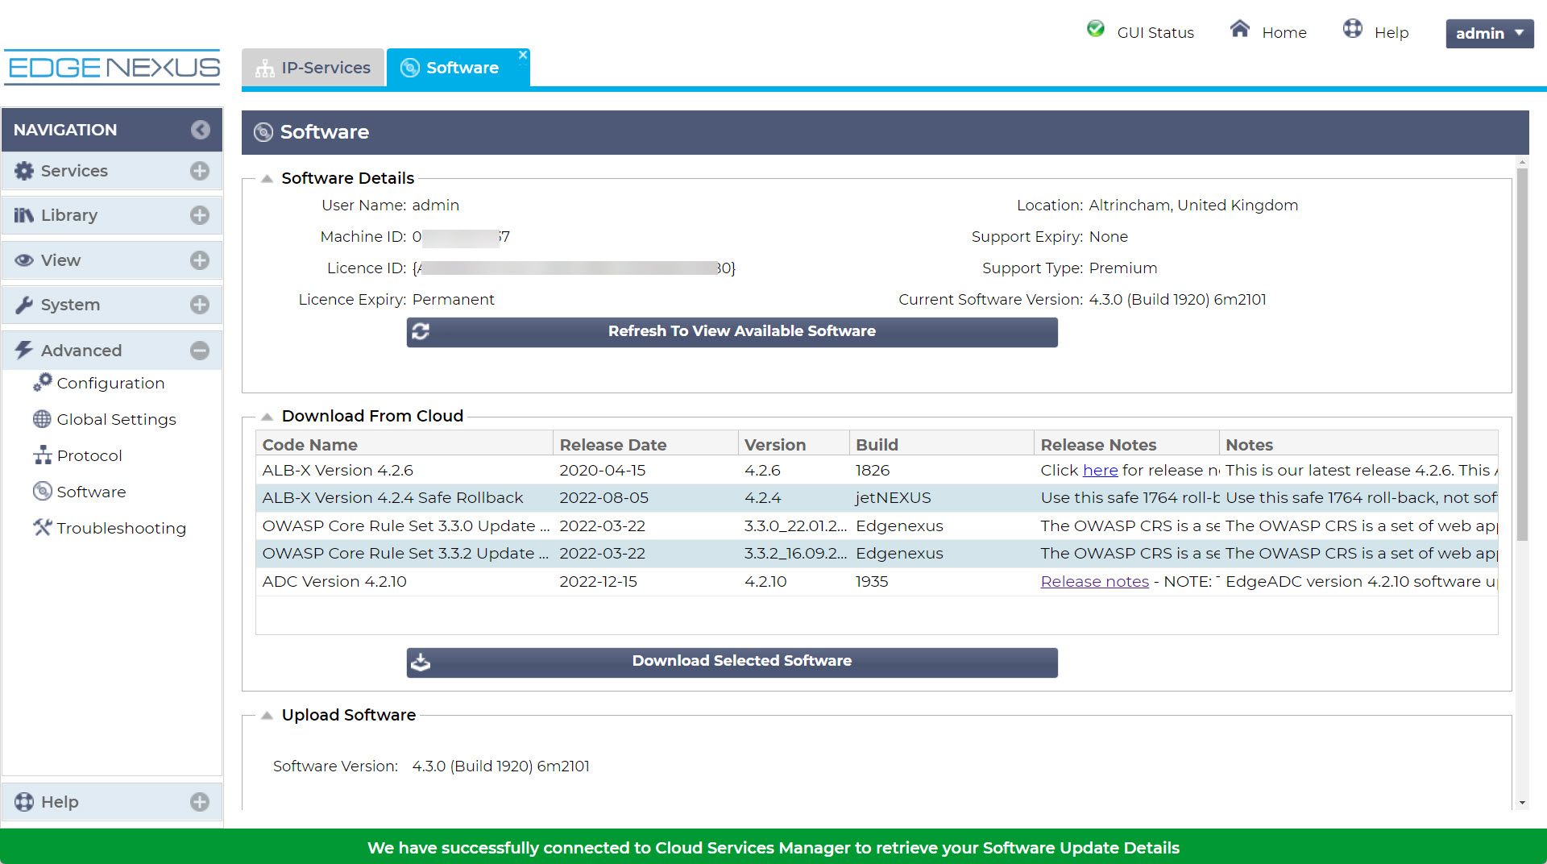The image size is (1547, 864).
Task: Click the Protocol network icon
Action: coord(42,455)
